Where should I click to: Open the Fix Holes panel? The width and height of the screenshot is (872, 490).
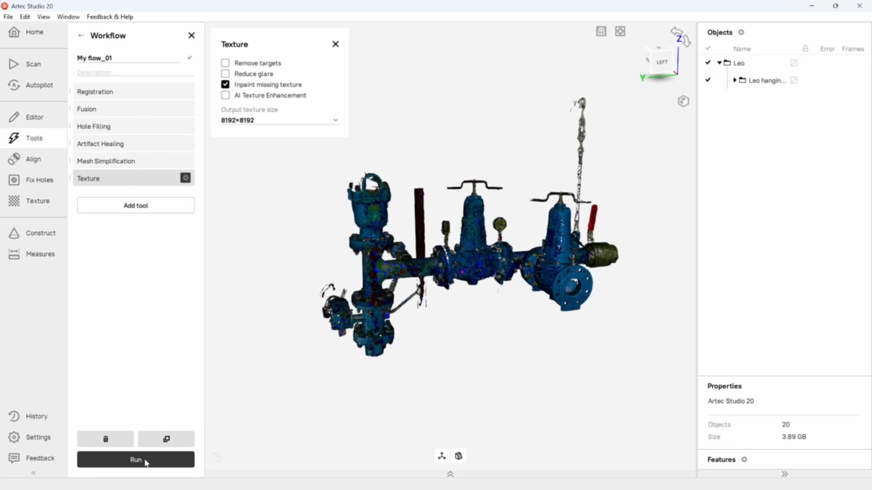pyautogui.click(x=31, y=180)
